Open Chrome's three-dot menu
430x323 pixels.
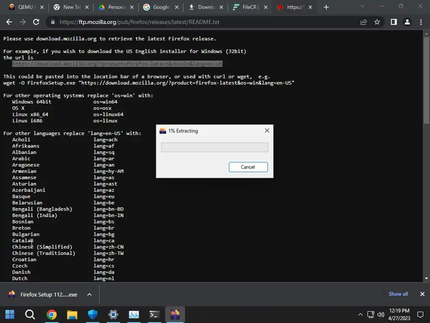point(421,22)
